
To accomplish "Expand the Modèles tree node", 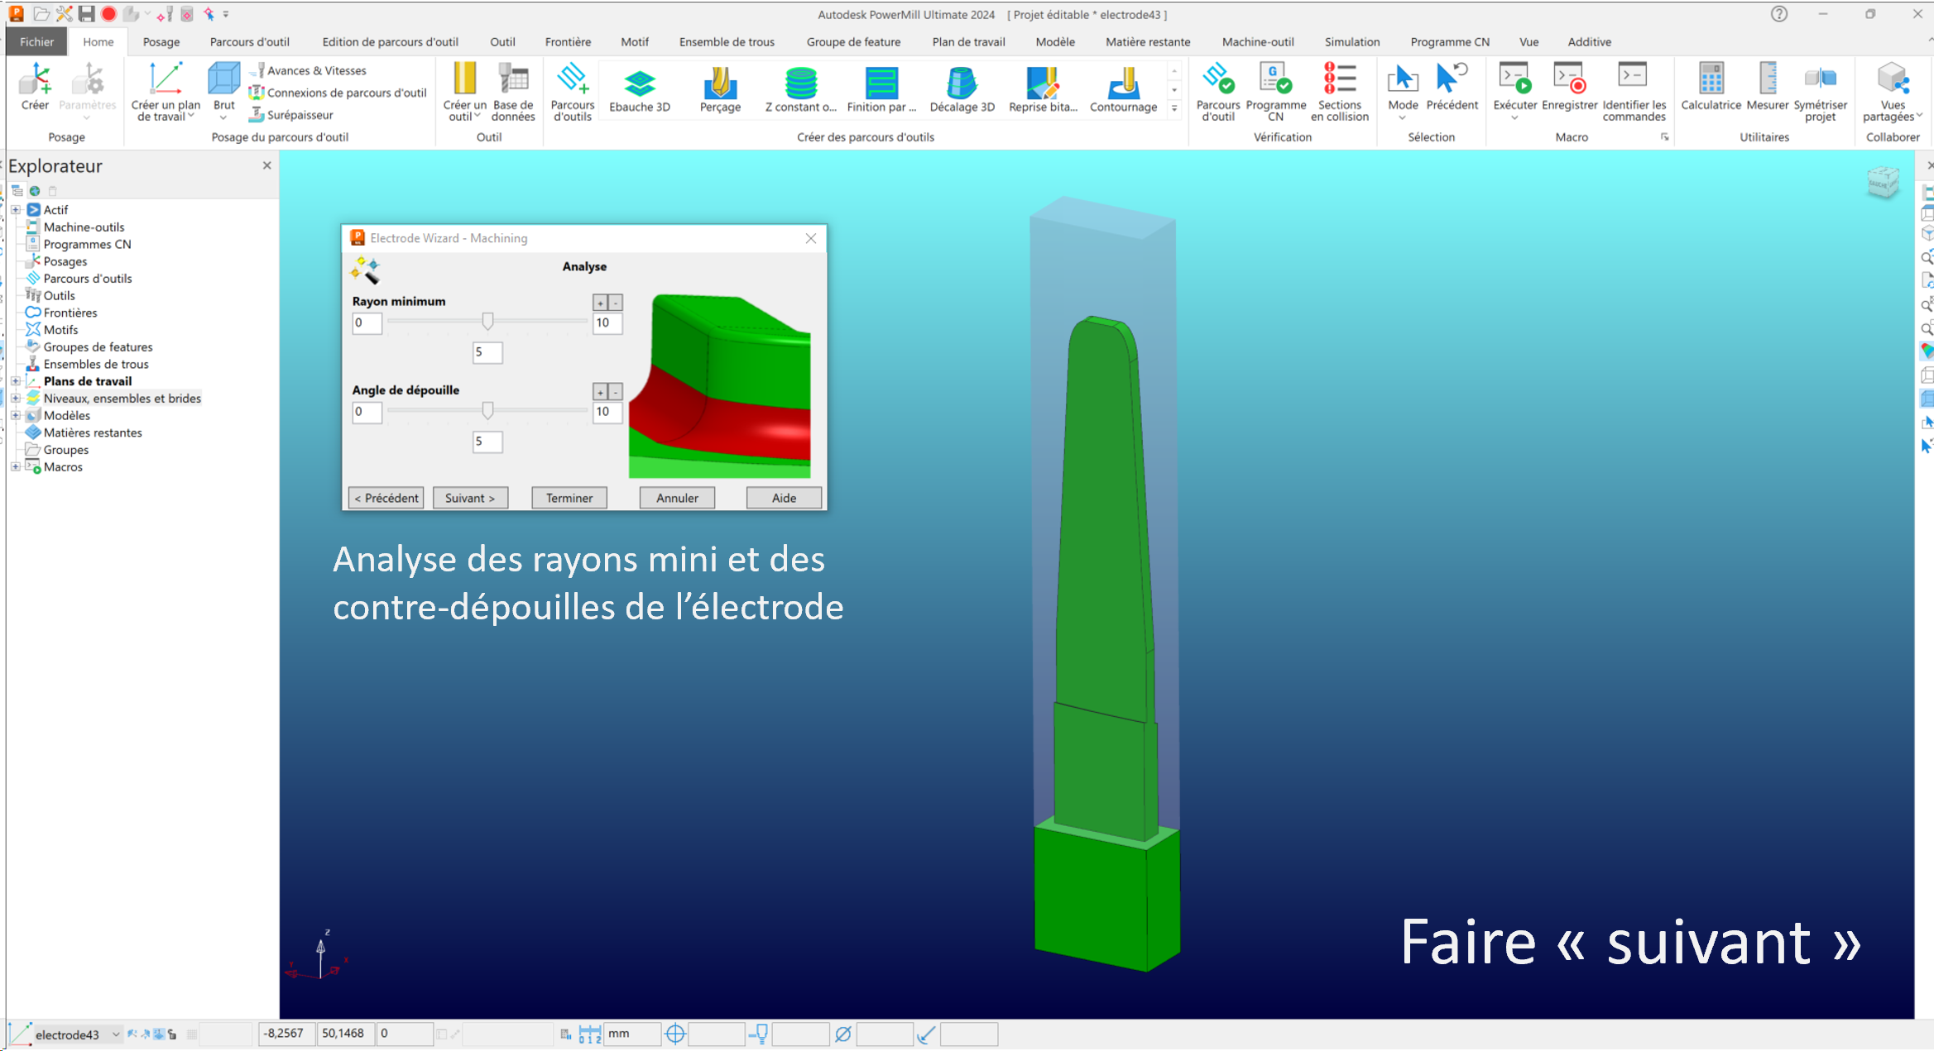I will (x=16, y=415).
